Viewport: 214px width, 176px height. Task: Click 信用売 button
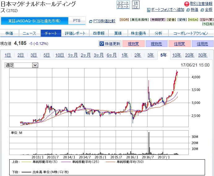point(203,44)
